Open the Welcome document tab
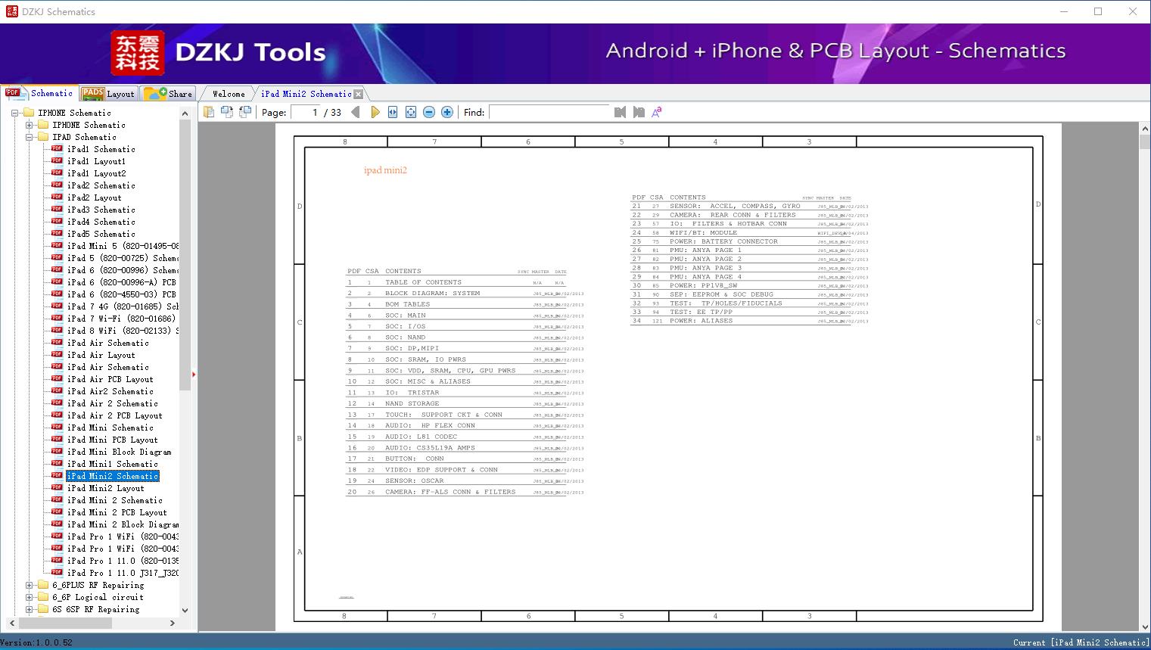This screenshot has width=1151, height=650. pyautogui.click(x=229, y=94)
